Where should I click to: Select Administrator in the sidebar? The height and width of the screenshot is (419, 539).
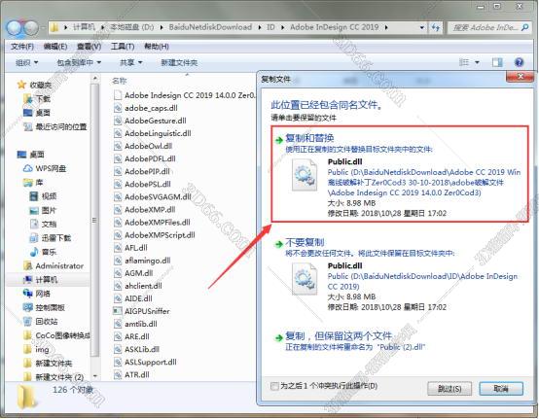click(x=54, y=265)
